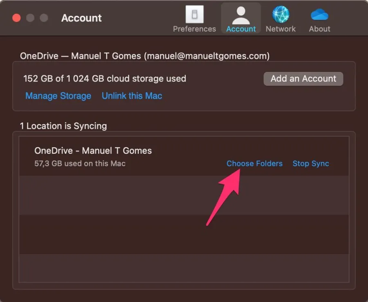Viewport: 368px width, 302px height.
Task: Switch to the Preferences tab label
Action: [194, 29]
